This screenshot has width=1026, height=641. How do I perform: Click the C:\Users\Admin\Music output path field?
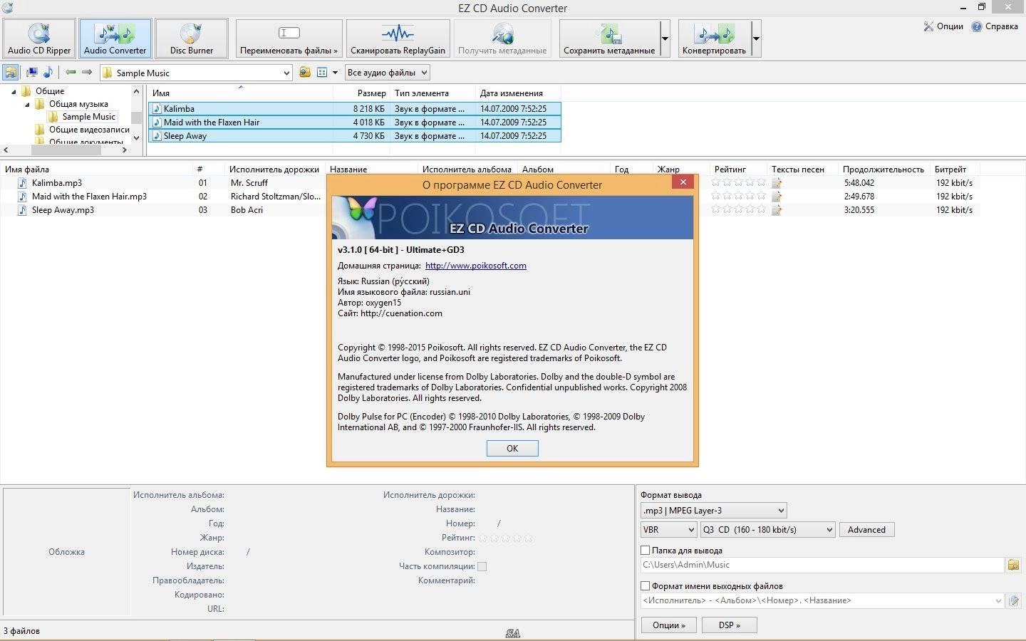[822, 565]
